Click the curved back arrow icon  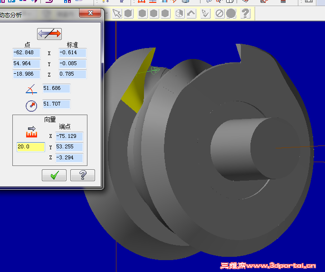coord(191,14)
